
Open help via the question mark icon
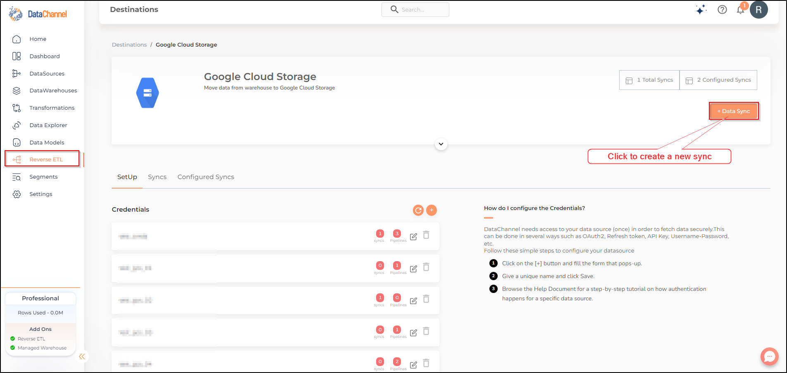(722, 9)
